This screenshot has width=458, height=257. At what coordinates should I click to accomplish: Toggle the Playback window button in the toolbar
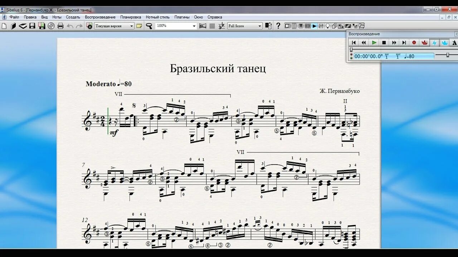[x=314, y=26]
